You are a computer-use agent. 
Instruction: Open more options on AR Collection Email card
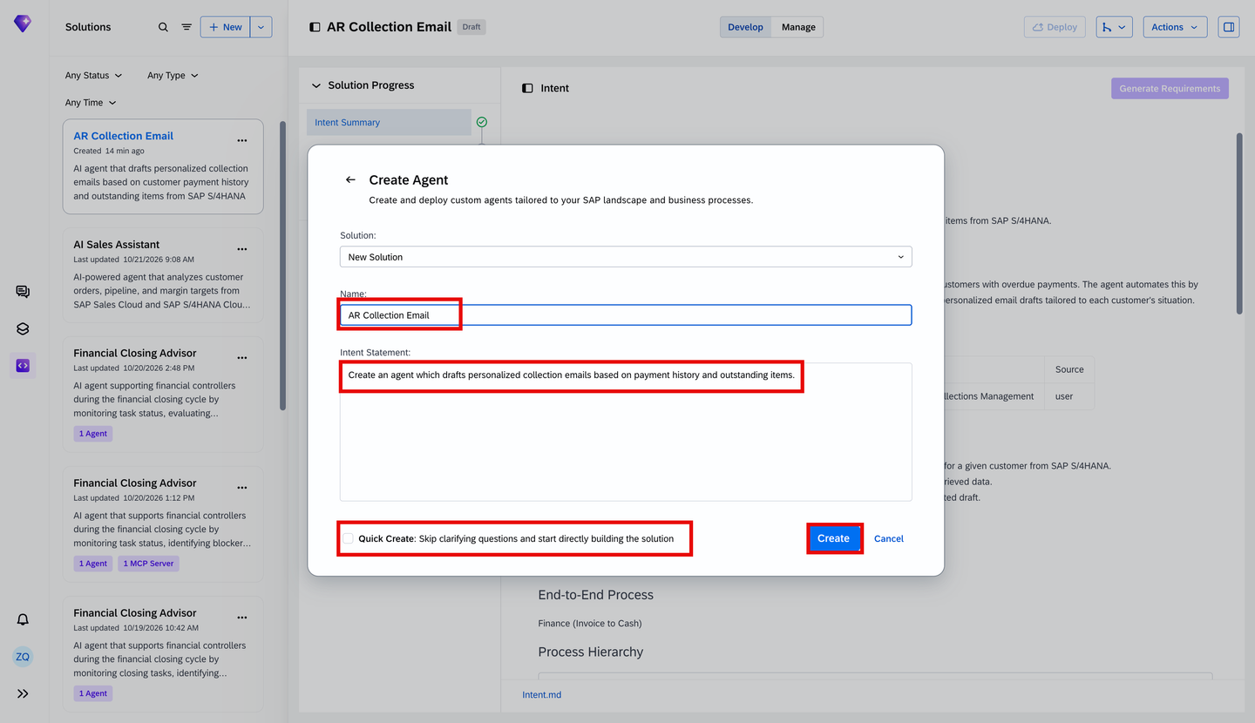[x=242, y=140]
